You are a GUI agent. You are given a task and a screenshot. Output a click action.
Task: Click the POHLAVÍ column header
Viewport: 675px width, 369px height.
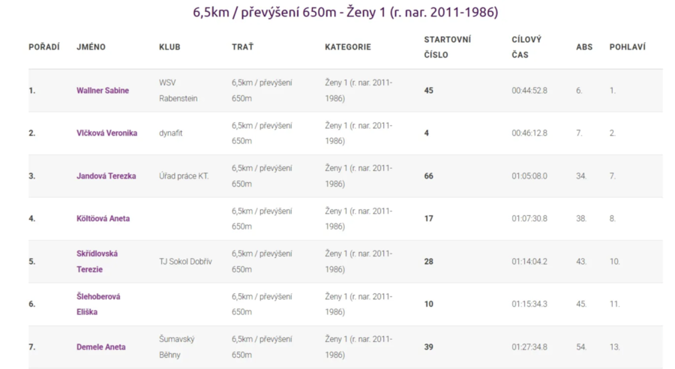pos(627,47)
